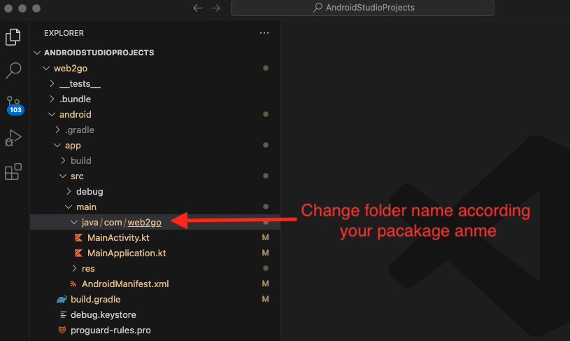Collapse the java/com/web2go folder
This screenshot has width=570, height=341.
pos(121,222)
